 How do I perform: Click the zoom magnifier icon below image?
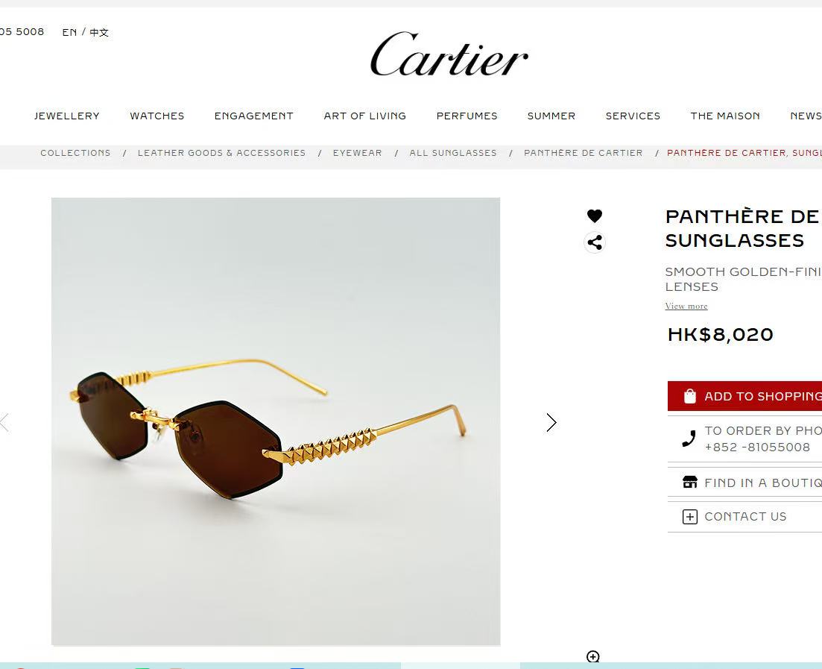click(x=593, y=656)
